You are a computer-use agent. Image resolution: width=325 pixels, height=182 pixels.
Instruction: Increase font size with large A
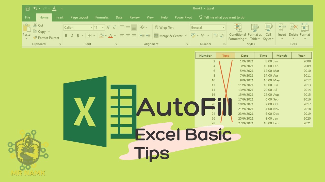point(108,28)
